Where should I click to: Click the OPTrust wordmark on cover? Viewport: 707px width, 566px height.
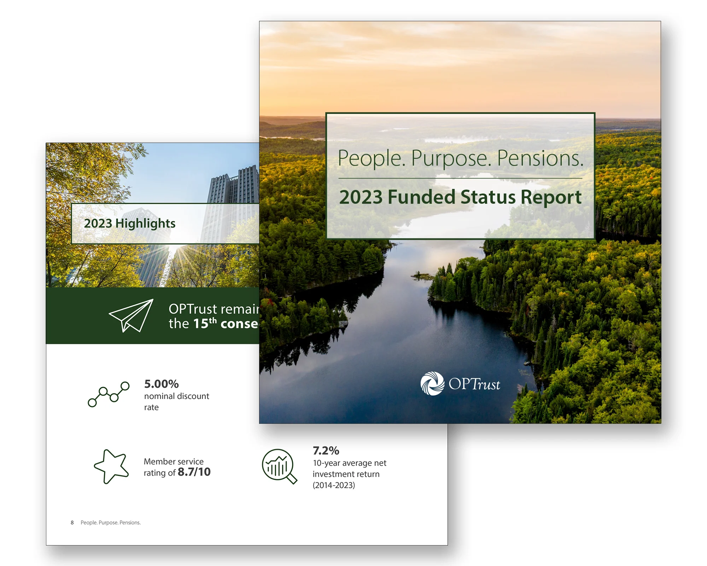474,385
